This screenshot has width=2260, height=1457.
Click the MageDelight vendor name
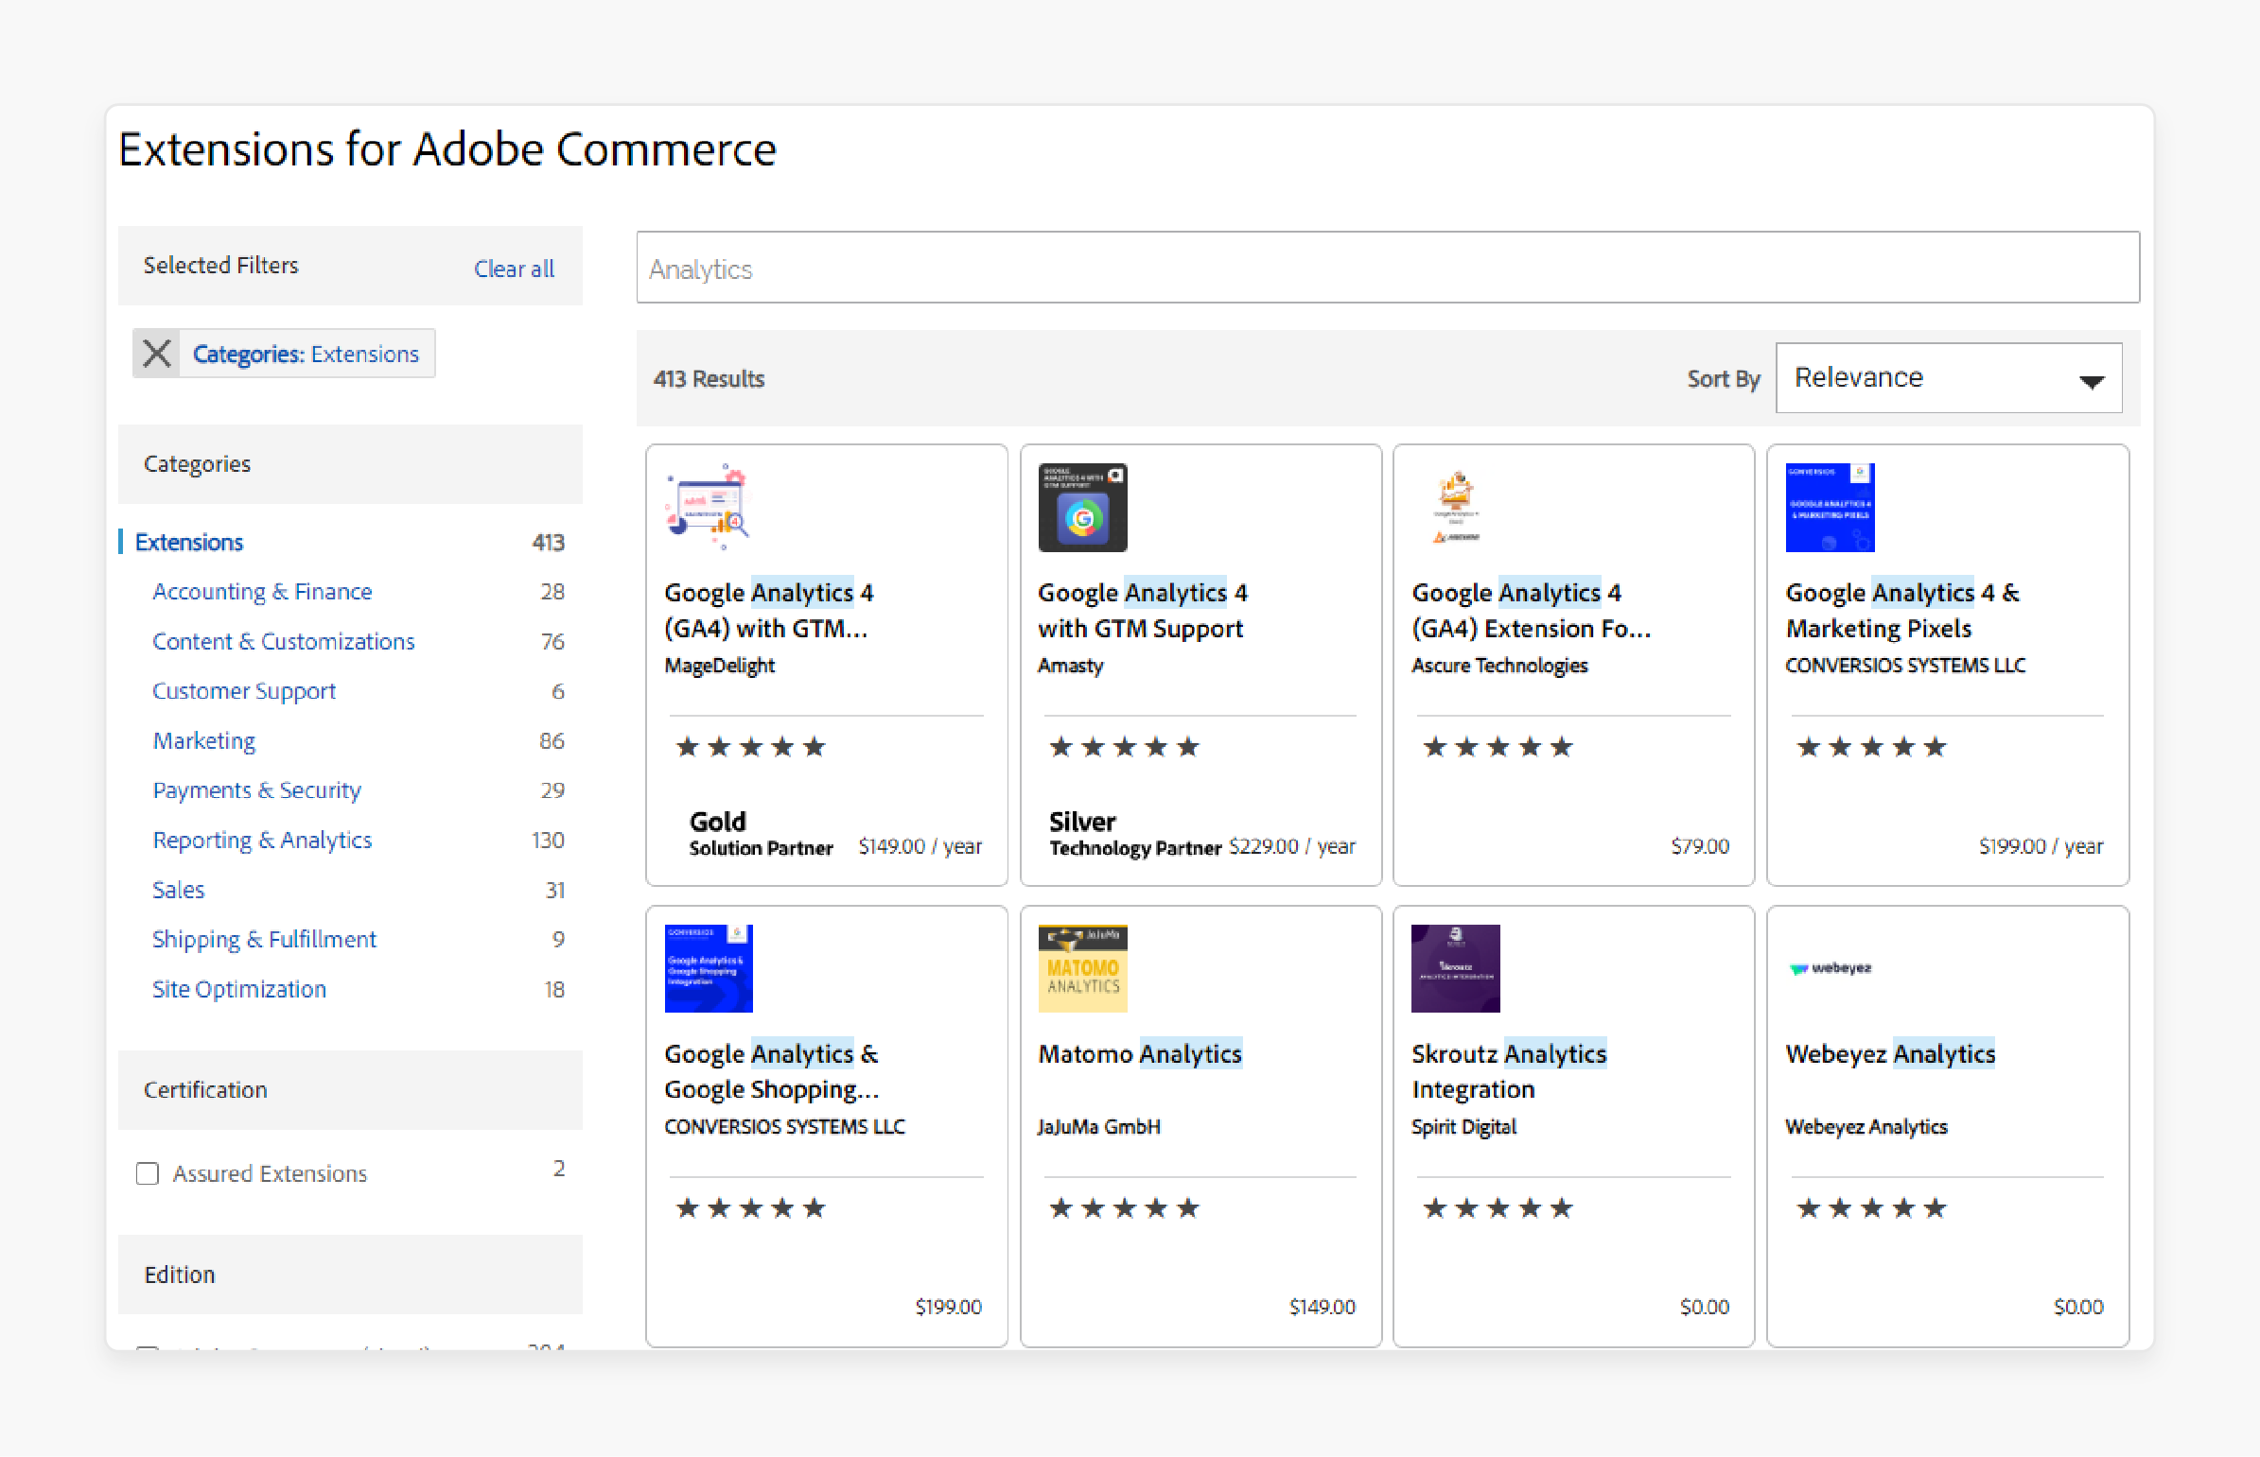(x=719, y=665)
